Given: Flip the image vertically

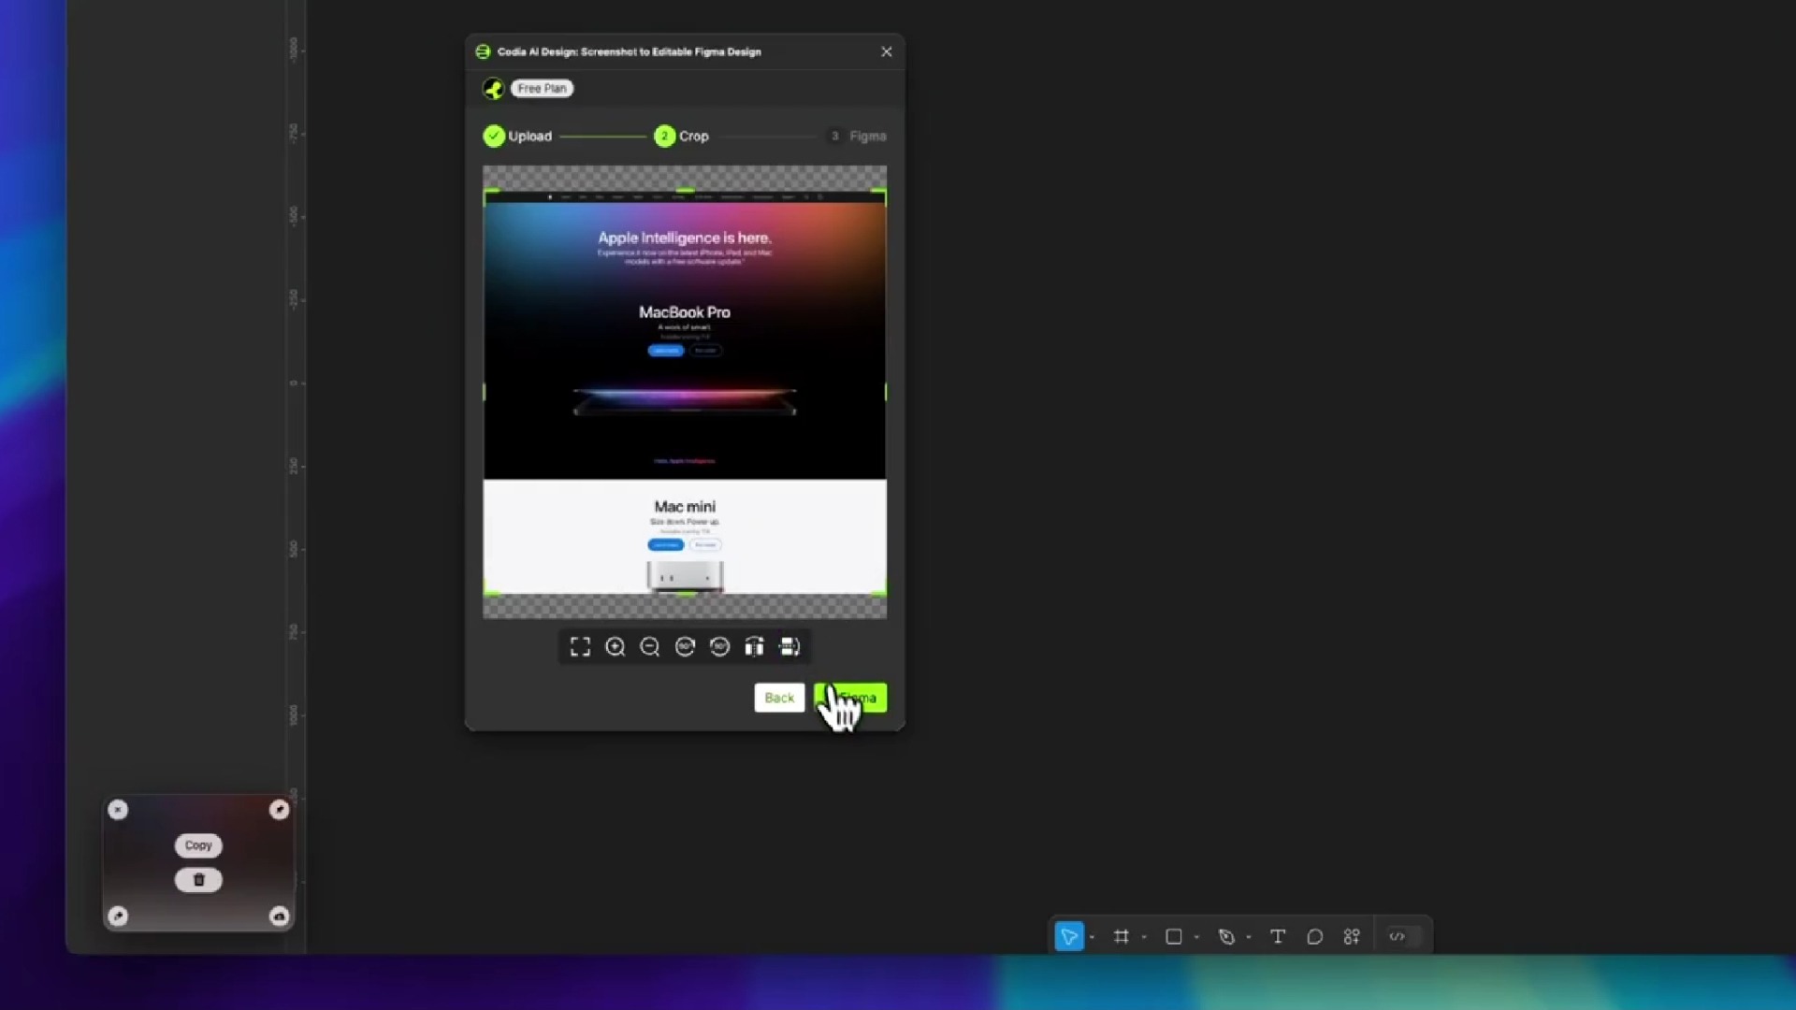Looking at the screenshot, I should [789, 647].
